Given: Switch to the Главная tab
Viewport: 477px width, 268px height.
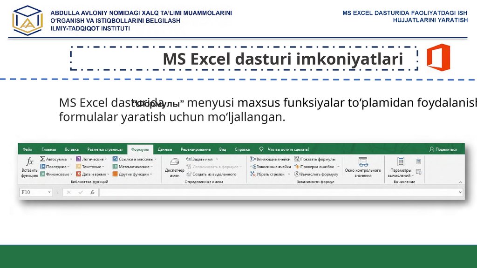Looking at the screenshot, I should [x=48, y=149].
